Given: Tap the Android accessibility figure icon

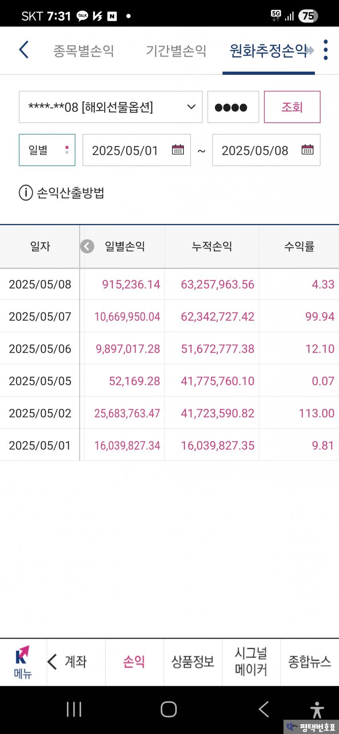Looking at the screenshot, I should pyautogui.click(x=317, y=710).
